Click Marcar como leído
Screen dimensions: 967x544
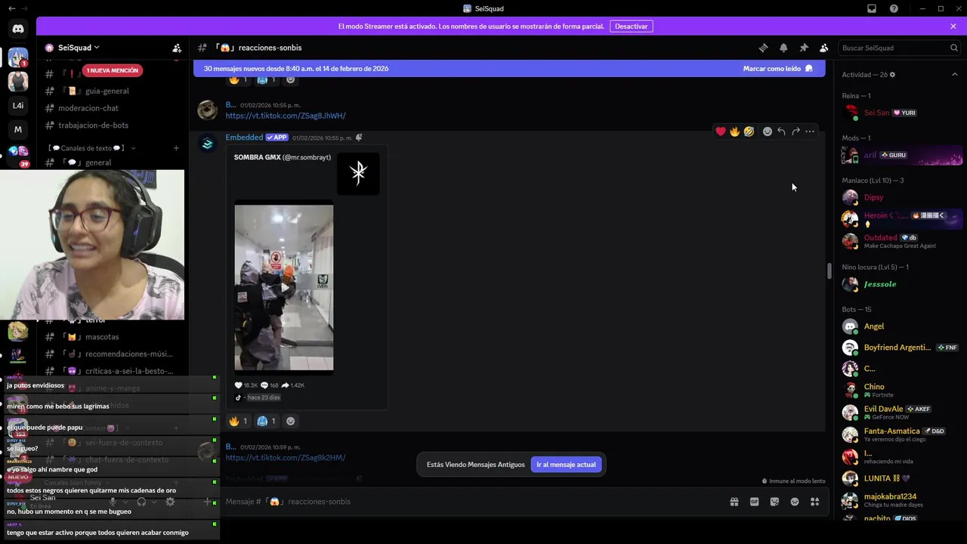click(778, 69)
